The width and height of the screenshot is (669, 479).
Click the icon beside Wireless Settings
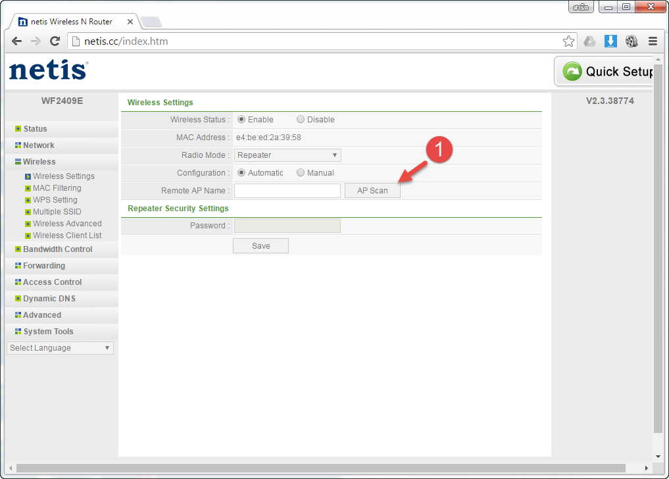(x=28, y=176)
